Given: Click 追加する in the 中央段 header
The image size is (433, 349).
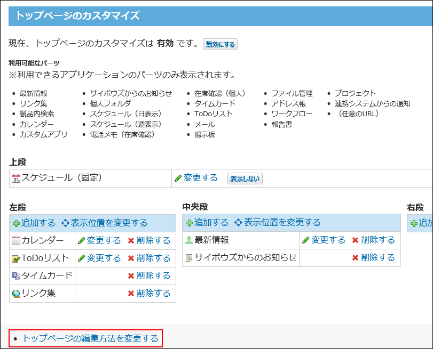Looking at the screenshot, I should pos(211,222).
